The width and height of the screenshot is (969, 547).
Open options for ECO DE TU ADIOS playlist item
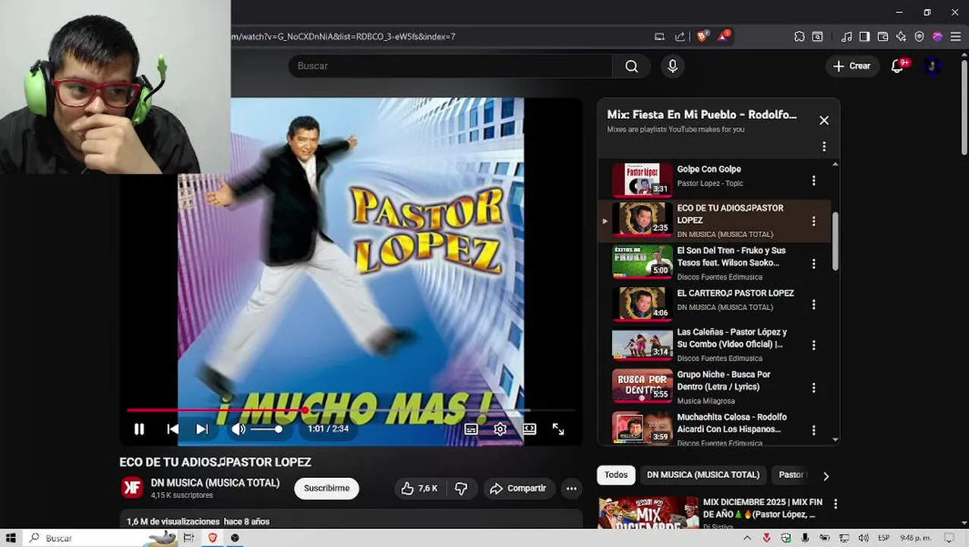pos(813,221)
